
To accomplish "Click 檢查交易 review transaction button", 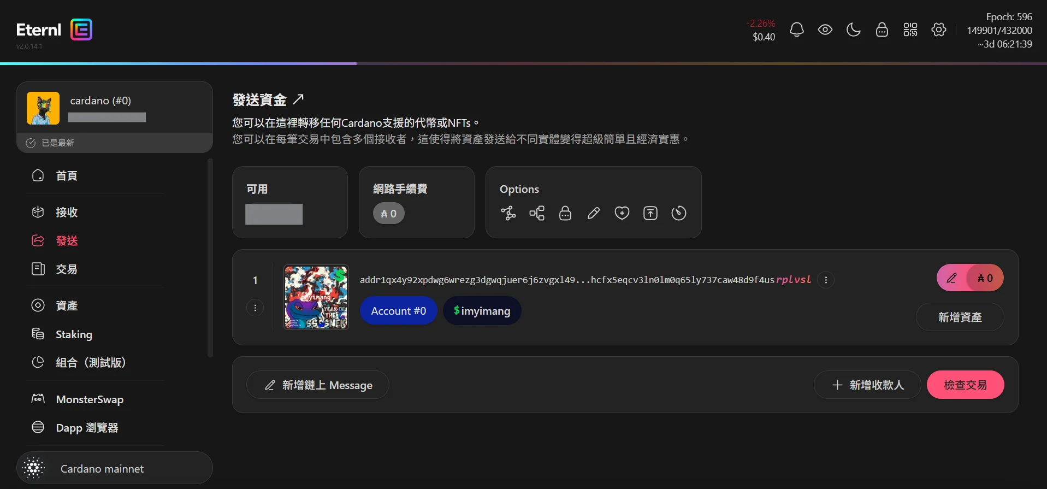I will [x=965, y=385].
